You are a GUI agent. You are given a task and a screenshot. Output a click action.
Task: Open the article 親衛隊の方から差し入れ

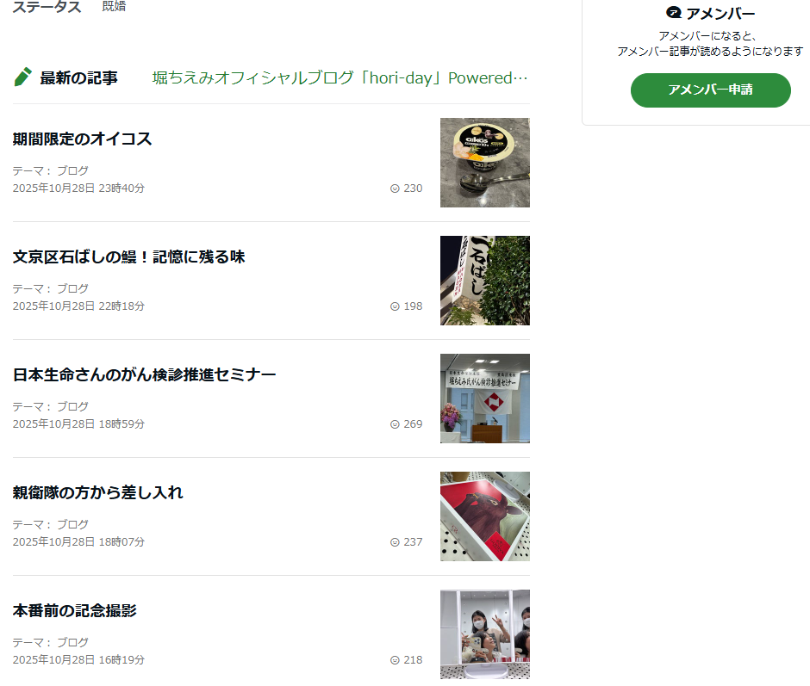(x=97, y=493)
